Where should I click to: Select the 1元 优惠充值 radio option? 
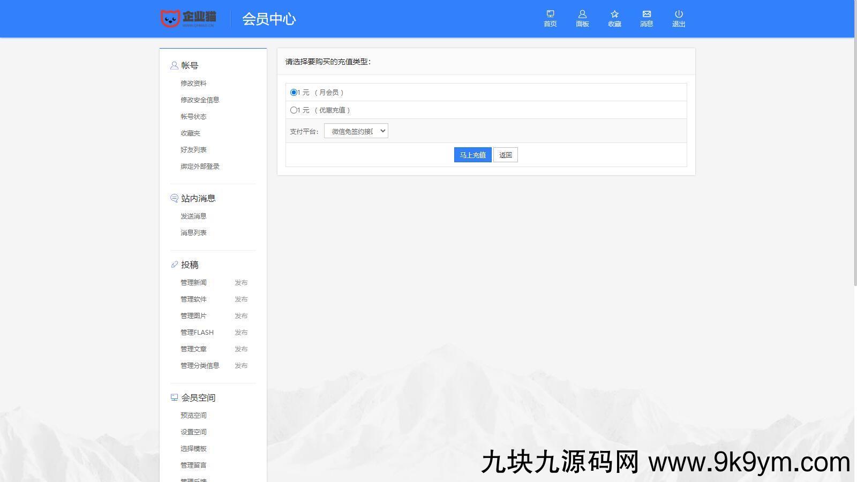pos(294,110)
